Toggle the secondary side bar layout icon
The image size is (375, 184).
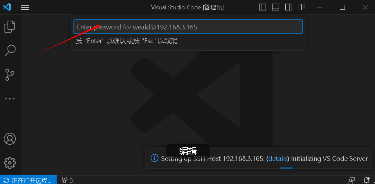289,7
